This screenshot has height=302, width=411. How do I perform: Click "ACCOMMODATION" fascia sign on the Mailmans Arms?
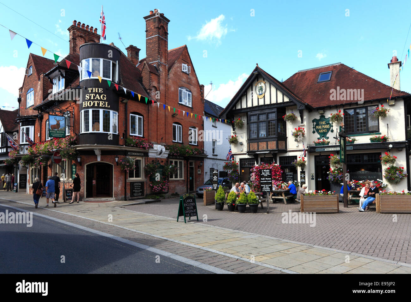(334, 149)
